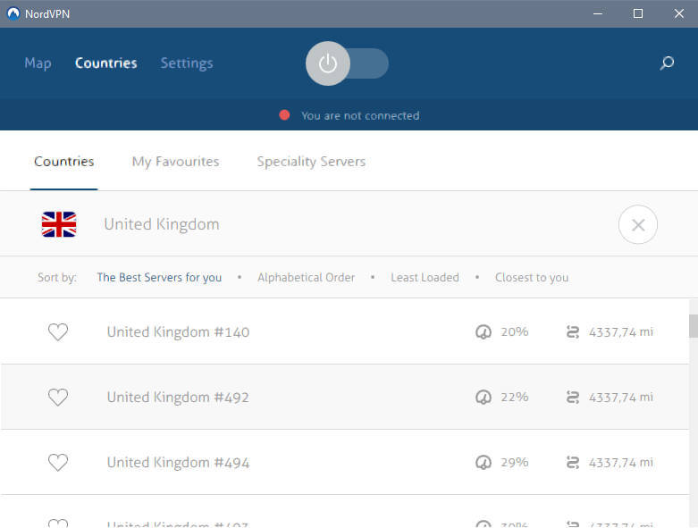The image size is (698, 528).
Task: Open the search magnifier icon
Action: pos(667,63)
